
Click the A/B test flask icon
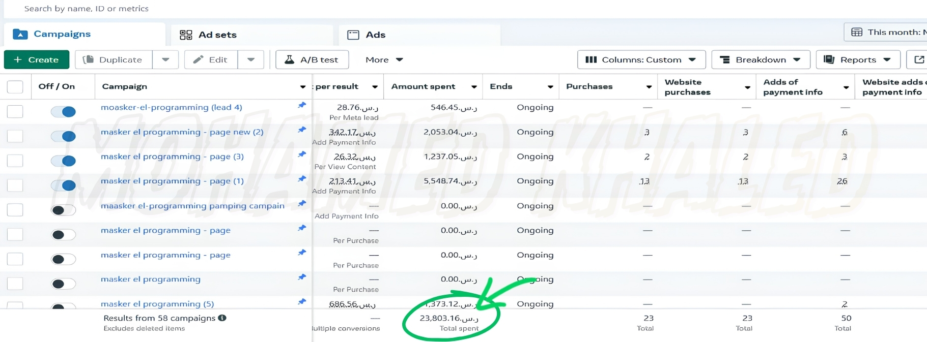289,59
